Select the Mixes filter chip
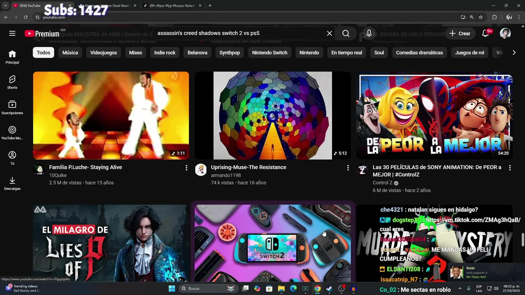525x295 pixels. click(x=135, y=52)
